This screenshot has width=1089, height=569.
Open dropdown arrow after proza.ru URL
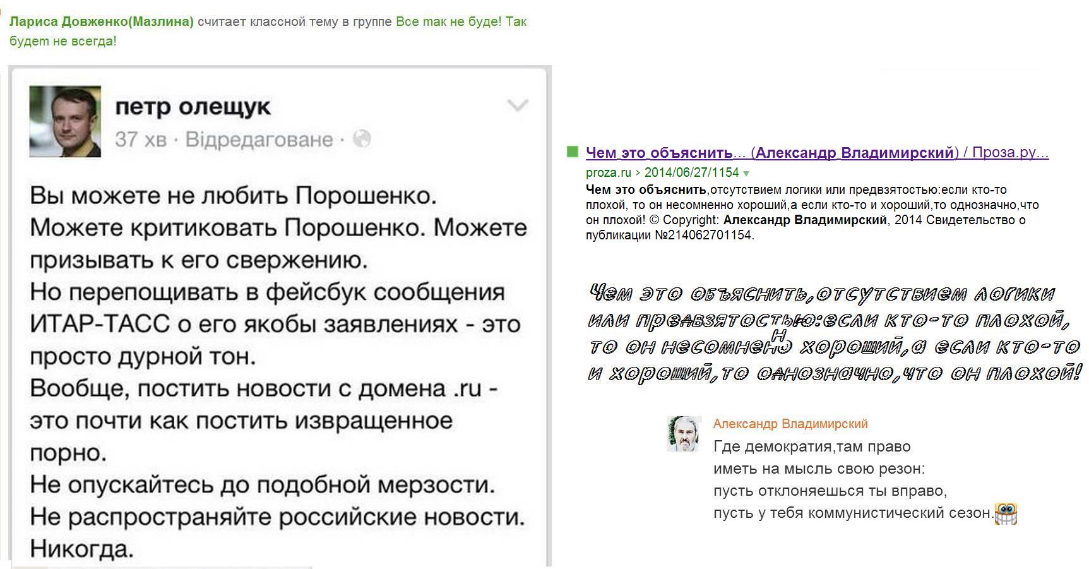746,173
